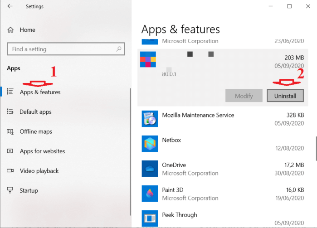This screenshot has width=317, height=228.
Task: Click the Offline maps icon
Action: coord(10,131)
